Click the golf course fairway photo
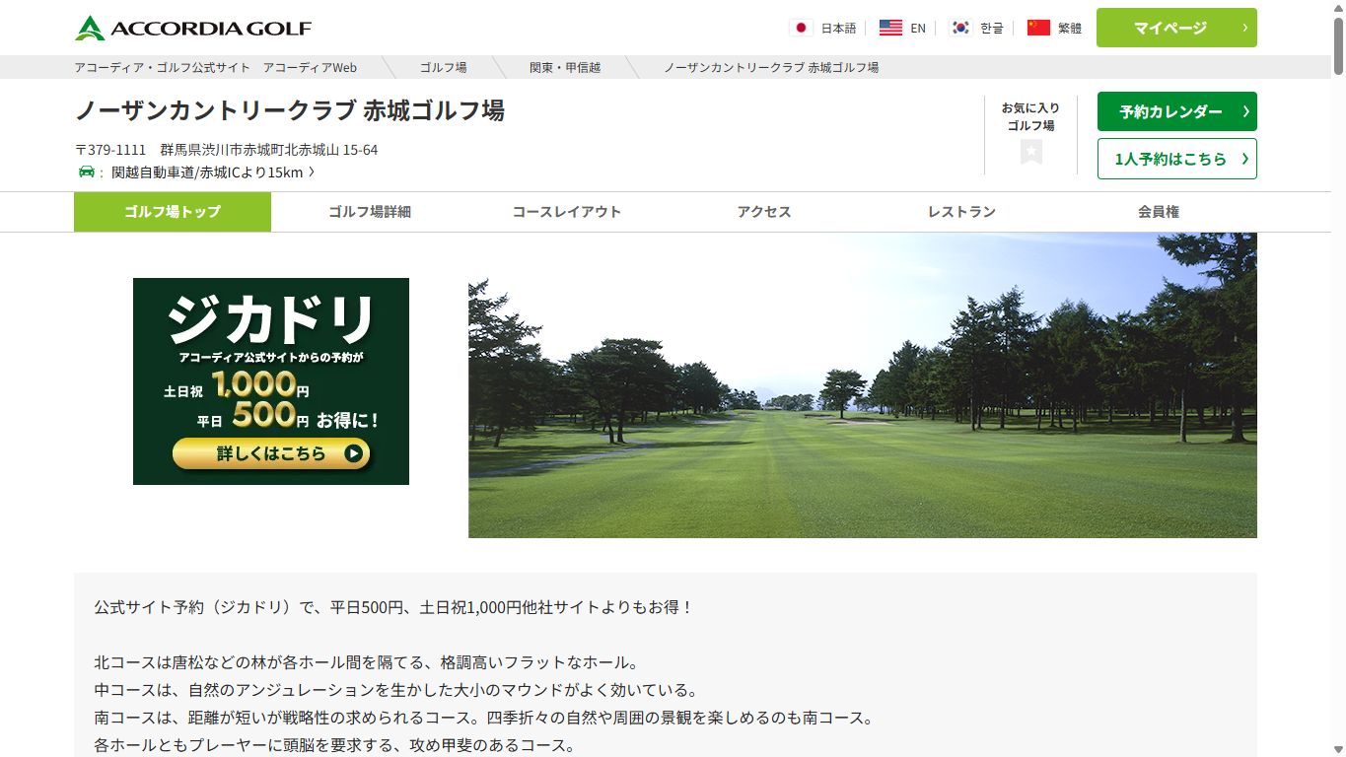 tap(863, 385)
